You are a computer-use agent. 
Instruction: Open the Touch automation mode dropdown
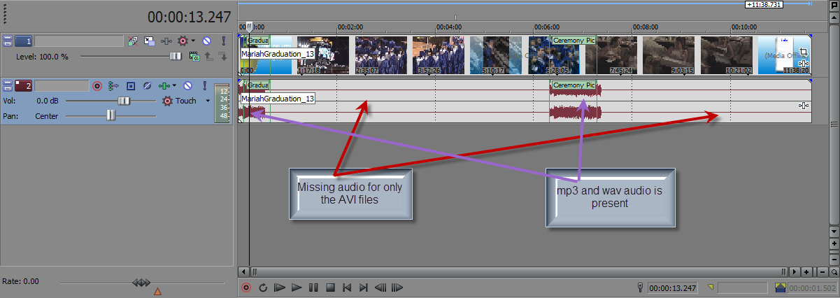pos(208,101)
